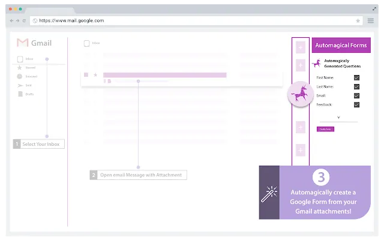Click the Snoozed clock icon
This screenshot has height=240, width=384.
[x=20, y=76]
